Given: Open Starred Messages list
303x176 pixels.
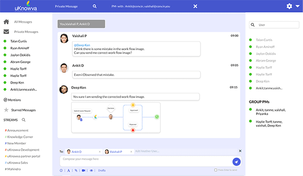Looking at the screenshot, I should point(23,110).
